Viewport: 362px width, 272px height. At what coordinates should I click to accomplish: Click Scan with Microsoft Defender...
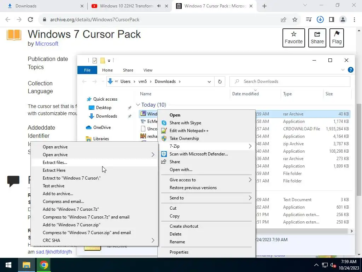[206, 154]
